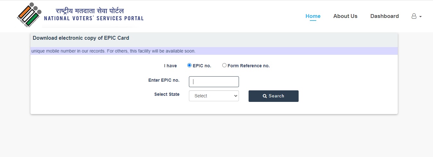Screen dimensions: 433x157
Task: Open the user profile icon menu
Action: tap(414, 16)
